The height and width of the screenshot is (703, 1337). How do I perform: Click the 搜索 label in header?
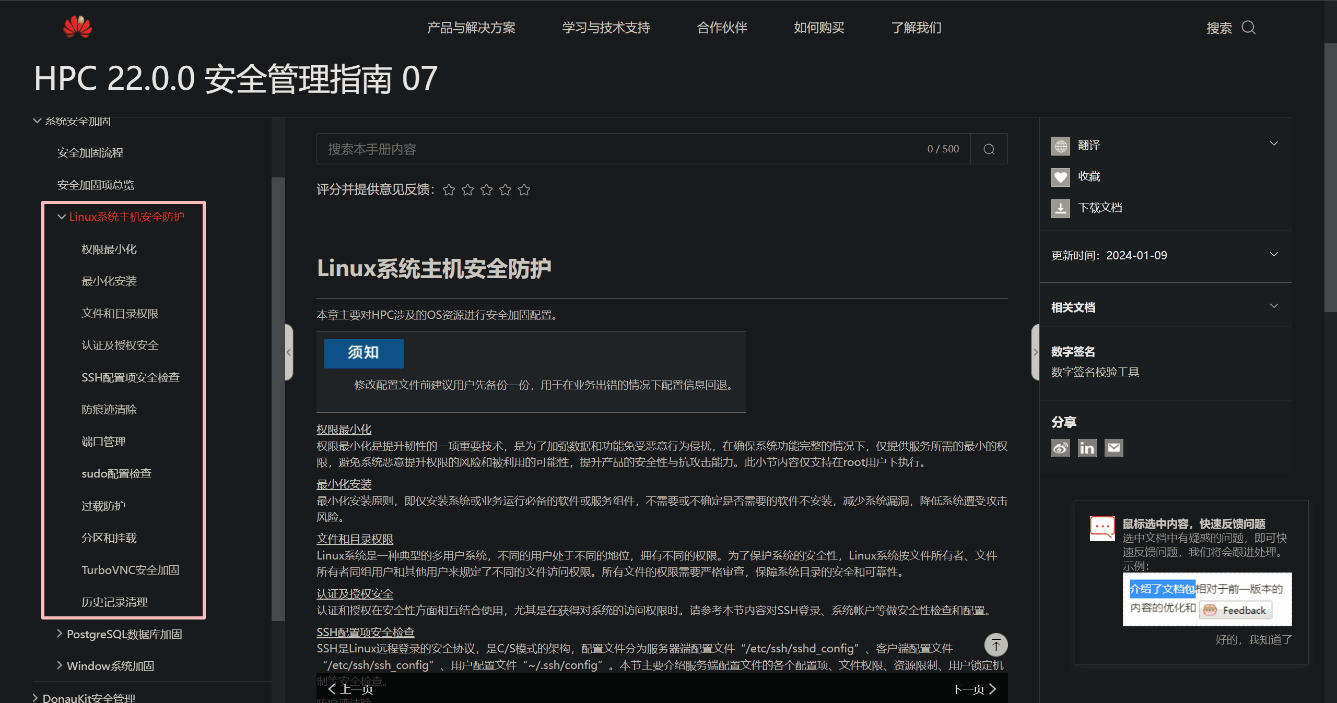(1219, 28)
